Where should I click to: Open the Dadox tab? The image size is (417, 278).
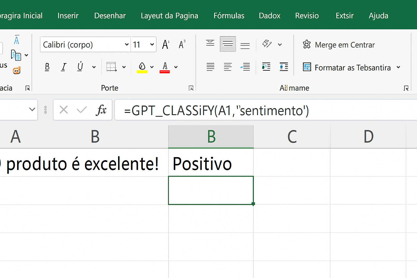(x=270, y=16)
